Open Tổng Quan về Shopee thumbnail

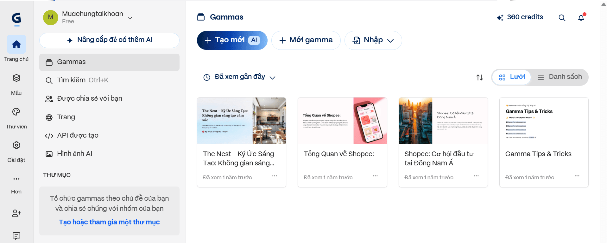(x=342, y=121)
